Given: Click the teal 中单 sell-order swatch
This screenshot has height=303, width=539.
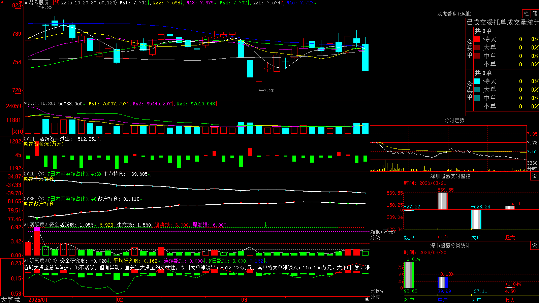Looking at the screenshot, I should (477, 98).
